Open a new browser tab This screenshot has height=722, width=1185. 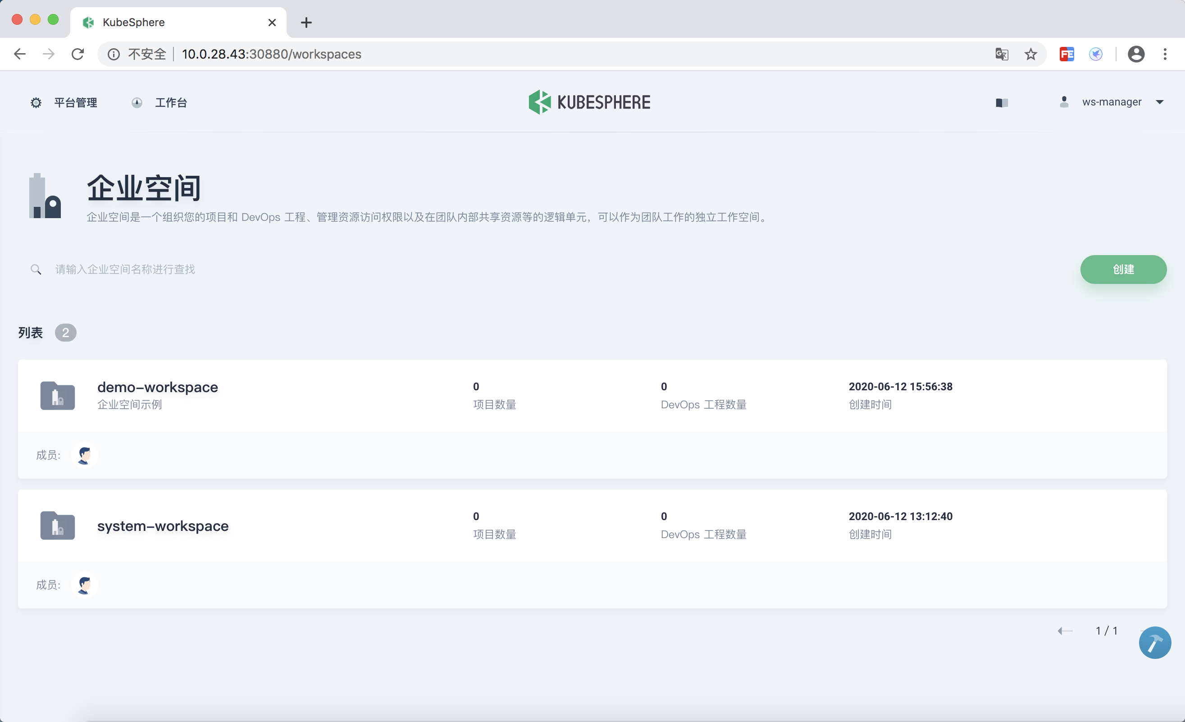306,22
